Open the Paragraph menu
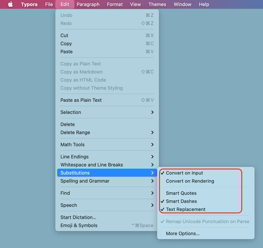The image size is (263, 248). pos(88,5)
